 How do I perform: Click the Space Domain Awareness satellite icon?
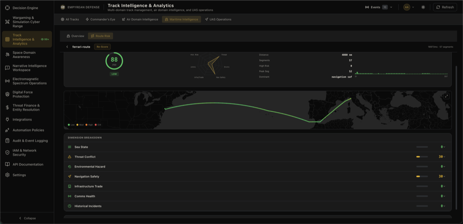[7, 54]
